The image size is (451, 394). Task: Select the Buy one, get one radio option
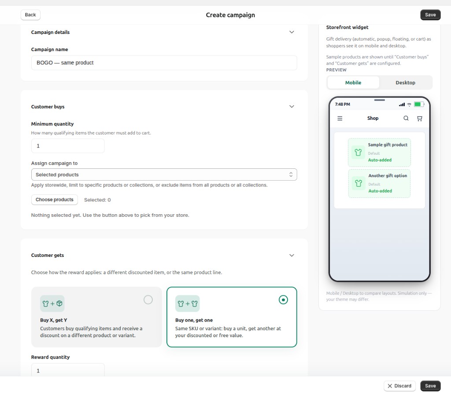283,300
